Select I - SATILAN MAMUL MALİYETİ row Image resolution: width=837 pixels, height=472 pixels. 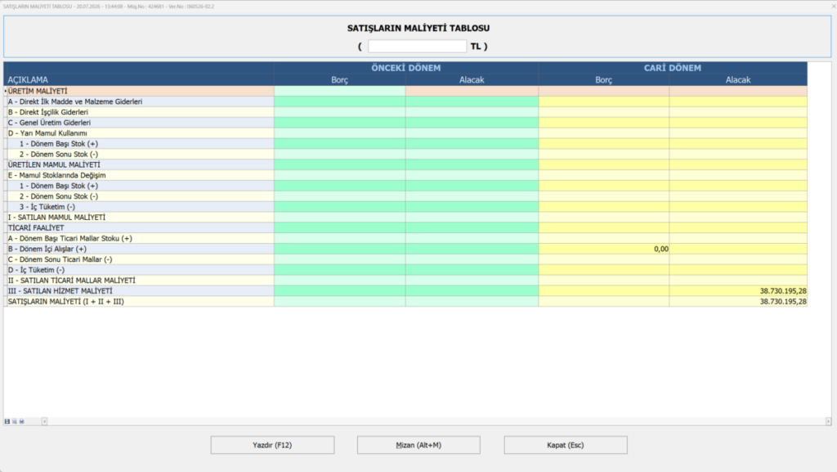click(405, 218)
